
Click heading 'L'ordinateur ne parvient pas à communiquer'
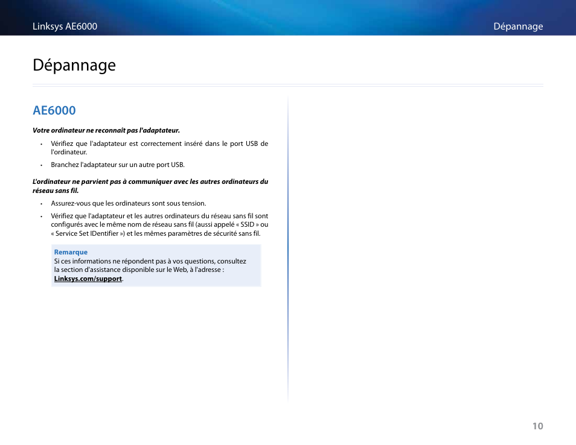click(150, 186)
